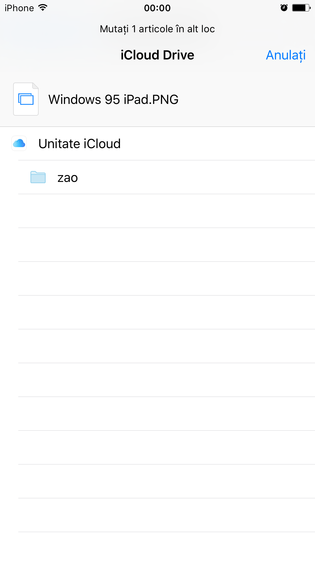Tap the blue iCloud cloud icon
This screenshot has height=561, width=315.
(x=19, y=144)
